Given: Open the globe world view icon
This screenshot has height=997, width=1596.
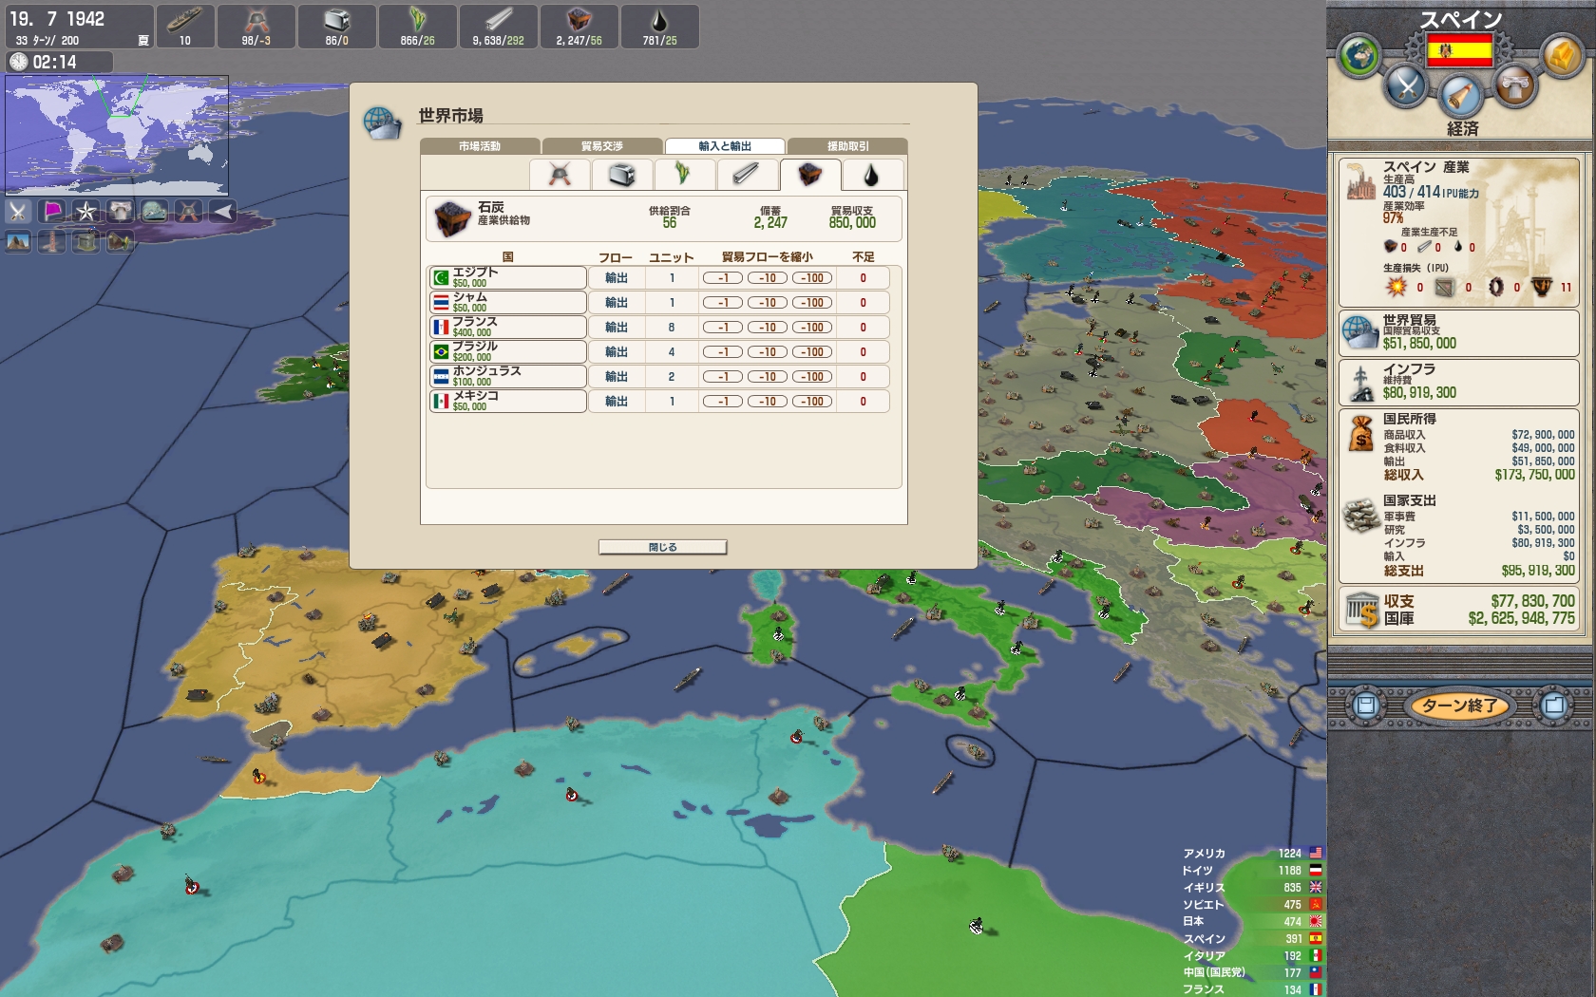Looking at the screenshot, I should (1358, 57).
